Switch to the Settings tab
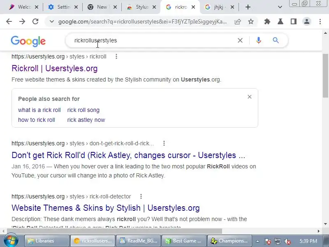 59,7
